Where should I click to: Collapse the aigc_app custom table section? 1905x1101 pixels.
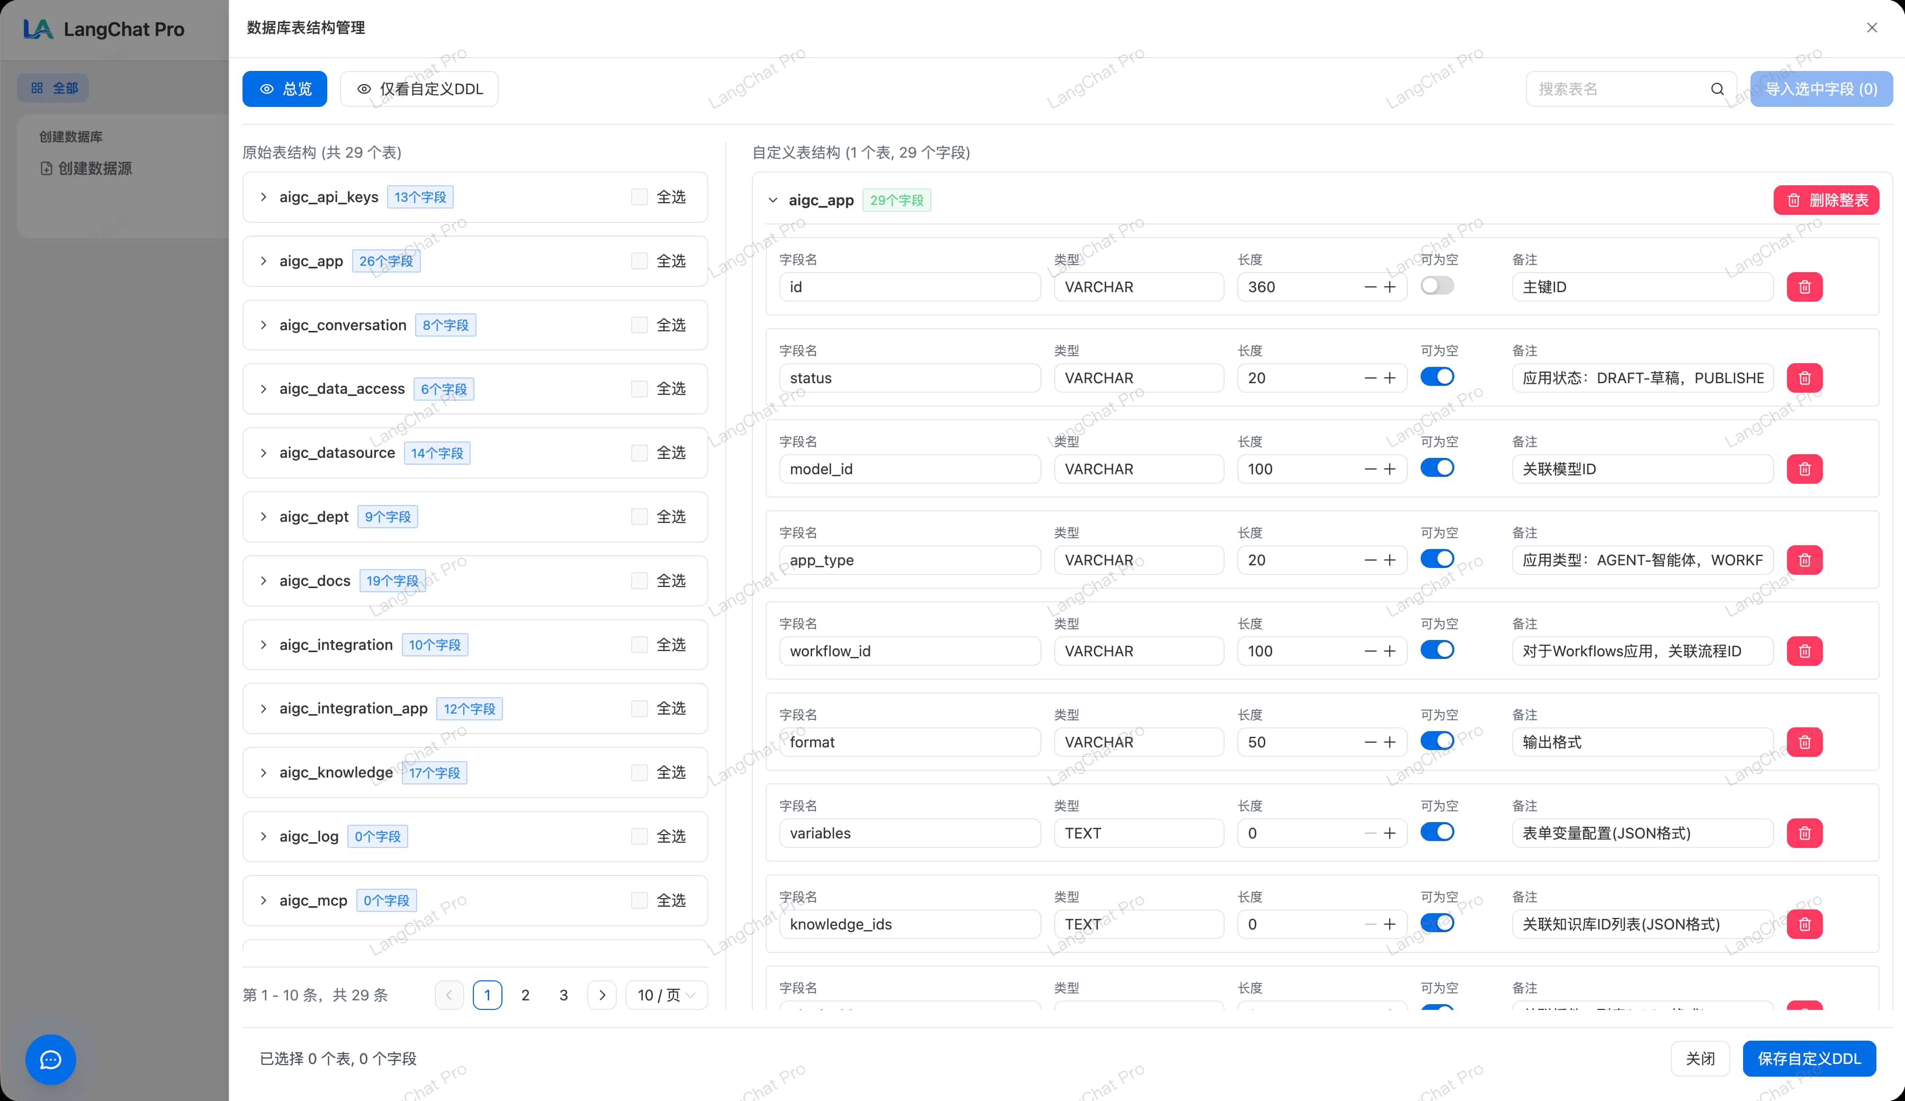coord(772,200)
